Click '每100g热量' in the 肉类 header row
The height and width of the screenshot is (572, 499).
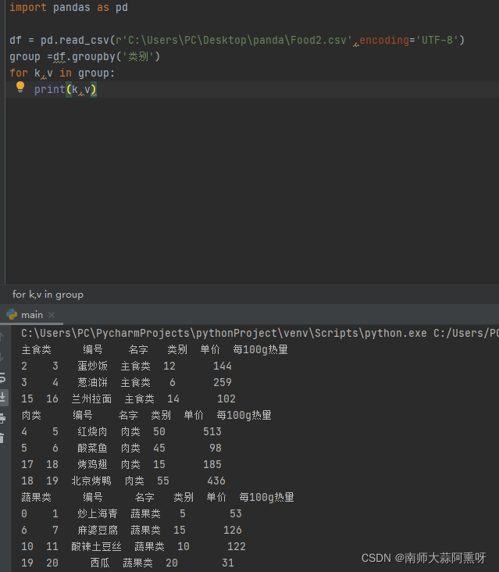click(244, 415)
